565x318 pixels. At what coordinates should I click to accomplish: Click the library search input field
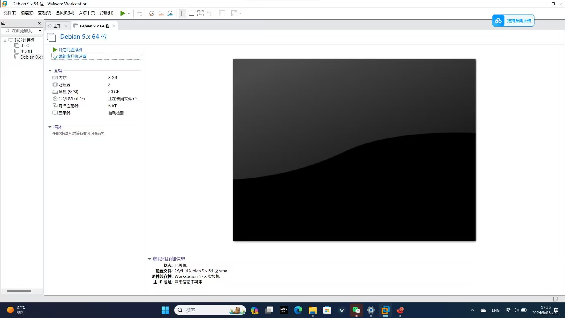point(23,31)
